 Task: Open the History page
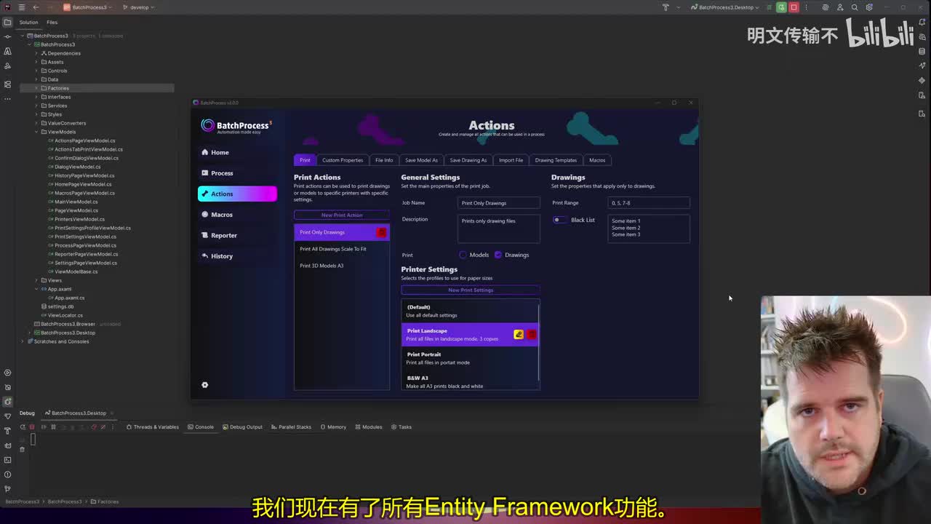(x=237, y=256)
